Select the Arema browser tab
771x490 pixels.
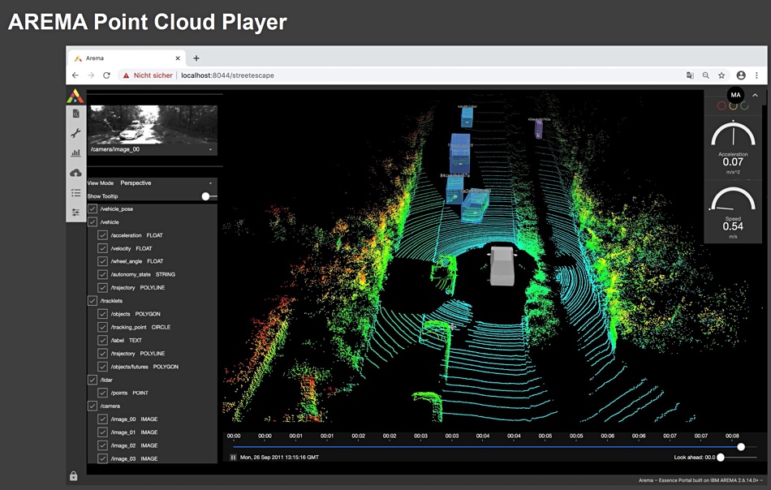(x=127, y=58)
